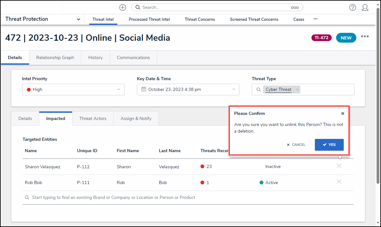The width and height of the screenshot is (381, 227).
Task: Unlink Rob Bob using the X icon
Action: 339,182
